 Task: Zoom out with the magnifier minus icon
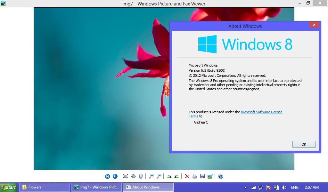pyautogui.click(x=159, y=176)
